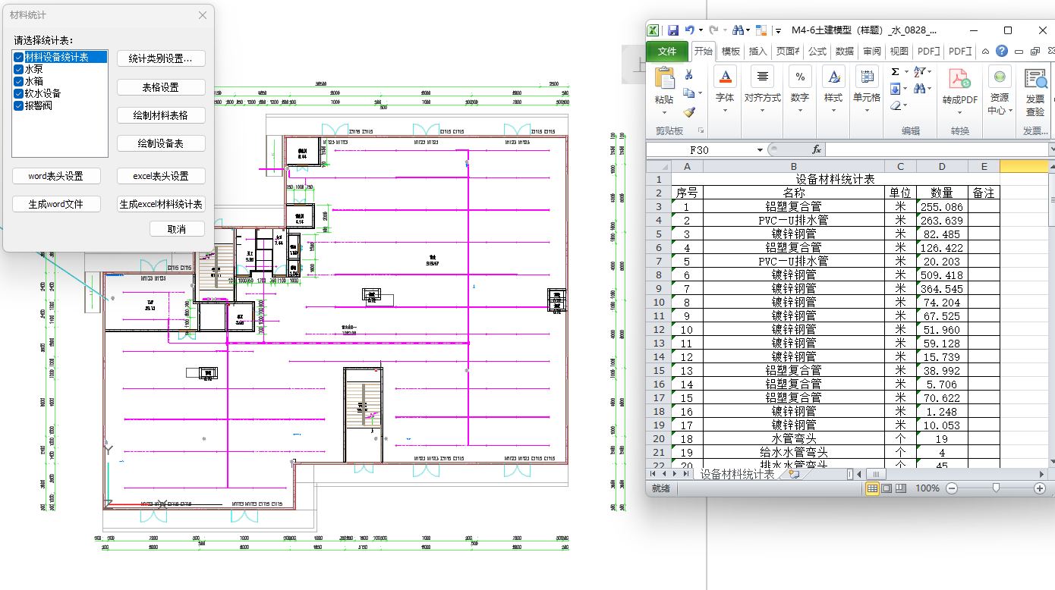
Task: Switch to Page Layout view icon
Action: tap(887, 489)
